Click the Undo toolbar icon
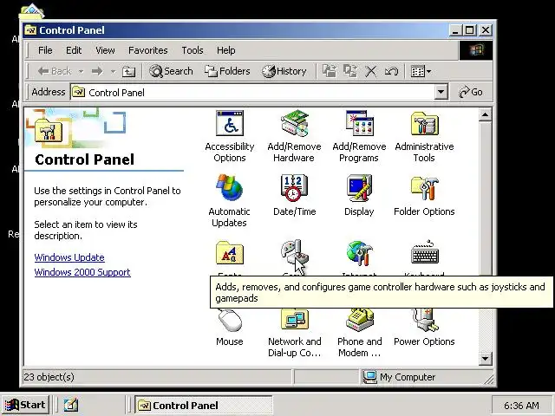The image size is (555, 416). pos(391,71)
